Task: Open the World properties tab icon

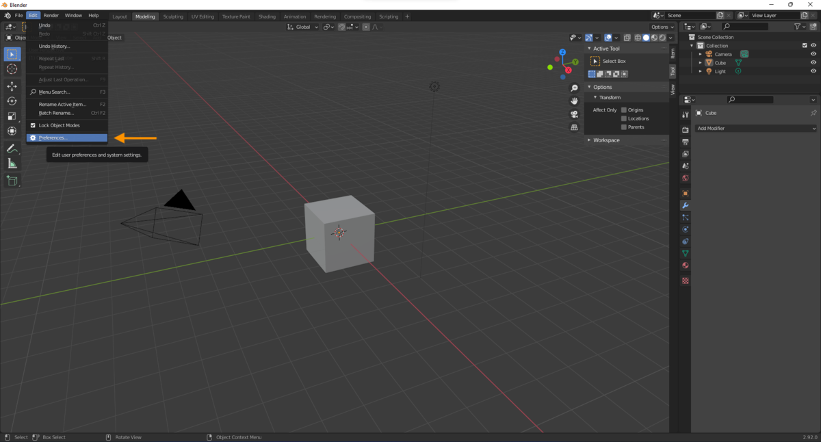Action: [685, 179]
